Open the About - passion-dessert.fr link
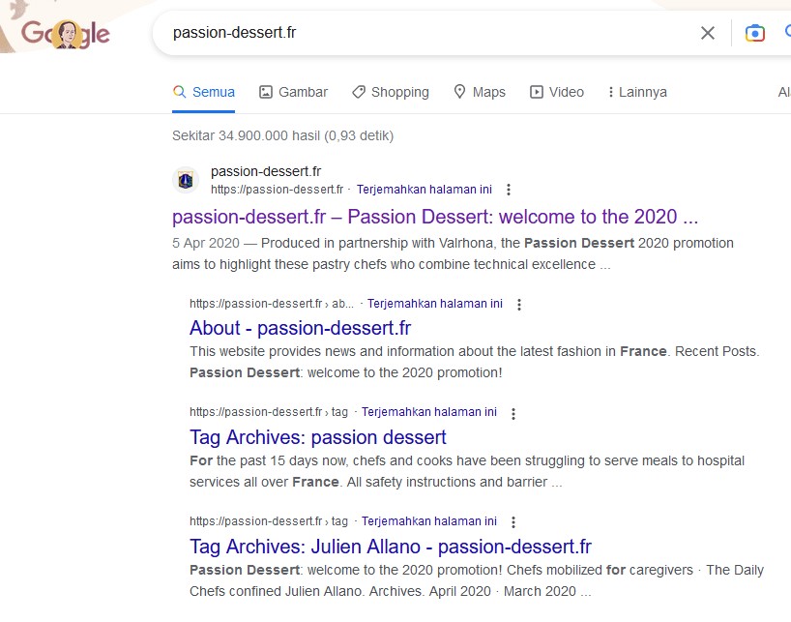Image resolution: width=791 pixels, height=622 pixels. (x=300, y=328)
